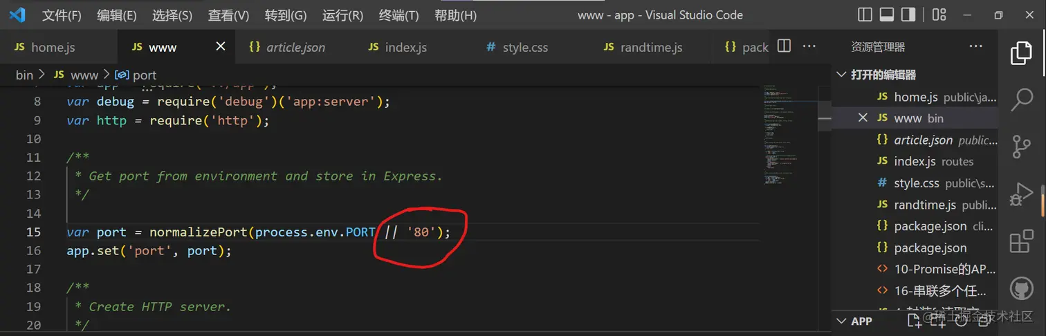The image size is (1046, 336).
Task: Toggle the bottom panel layout icon
Action: (x=887, y=15)
